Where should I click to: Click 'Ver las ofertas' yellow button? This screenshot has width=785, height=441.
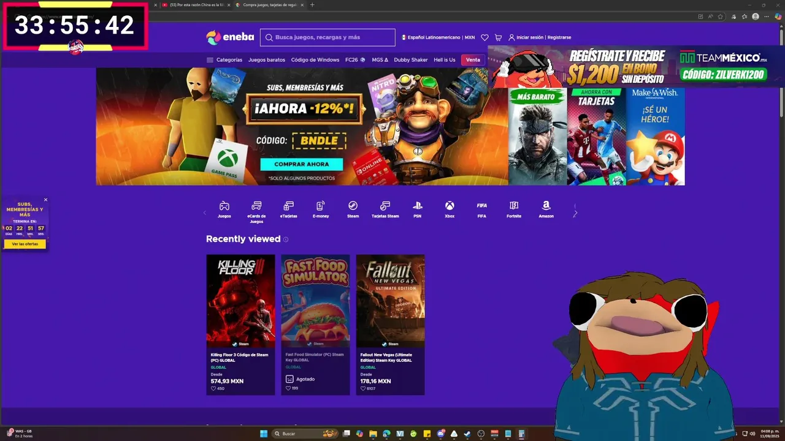[x=25, y=244]
